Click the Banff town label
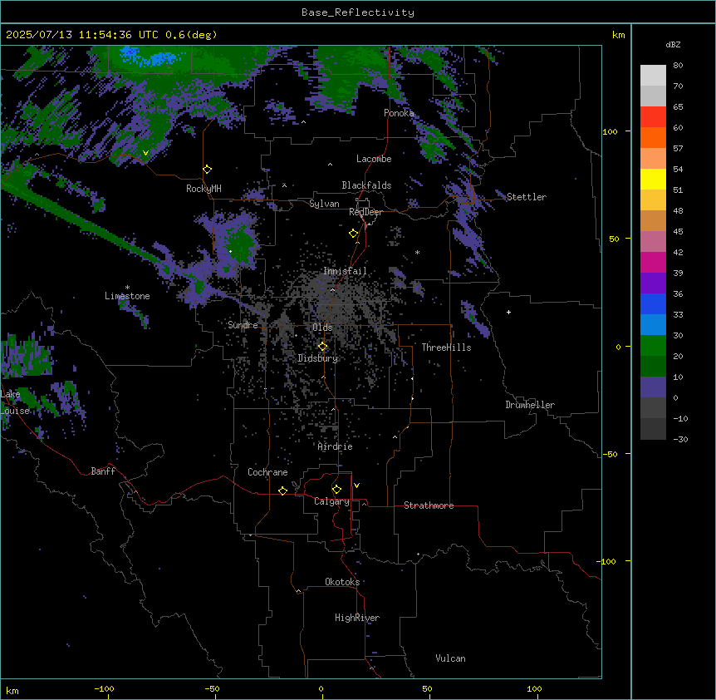The image size is (716, 700). pyautogui.click(x=103, y=471)
